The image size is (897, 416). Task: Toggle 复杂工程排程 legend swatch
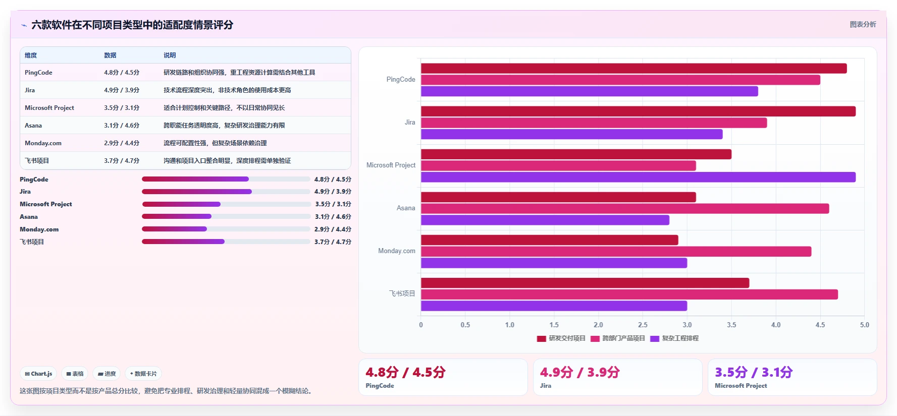655,338
